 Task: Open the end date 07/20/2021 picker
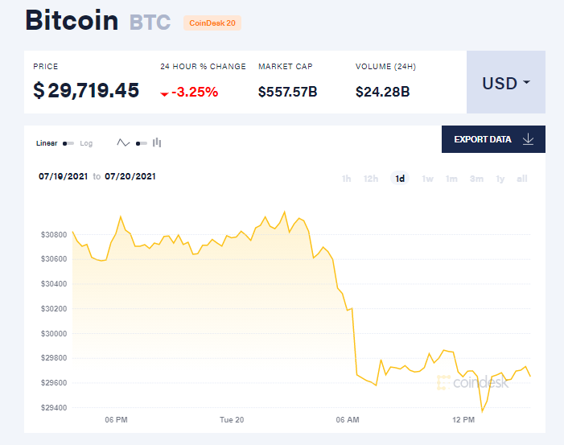pos(130,176)
